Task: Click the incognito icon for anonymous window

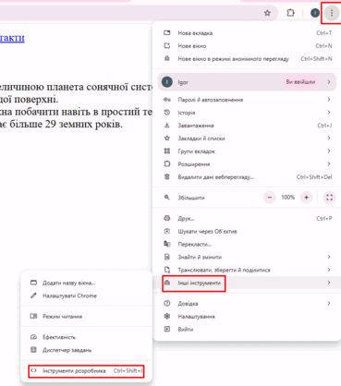Action: tap(167, 58)
